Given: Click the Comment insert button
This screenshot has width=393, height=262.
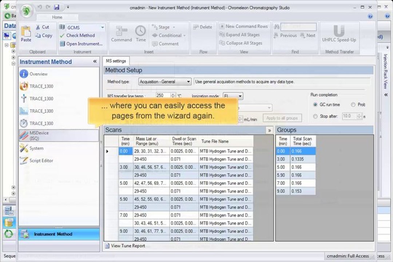Looking at the screenshot, I should point(165,44).
